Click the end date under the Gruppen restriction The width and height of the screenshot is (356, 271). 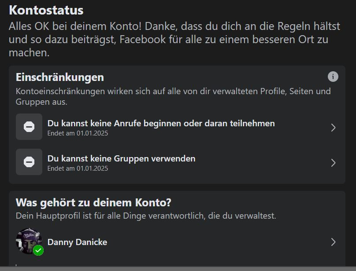(78, 168)
